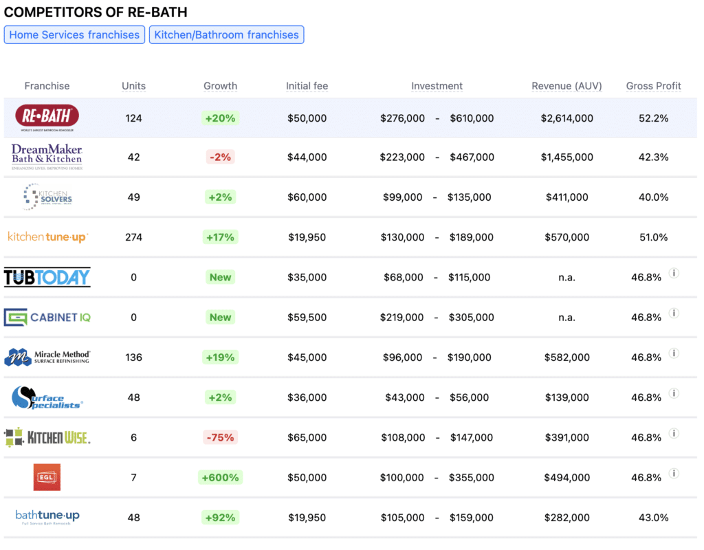Sort by the Gross Profit column header
704x550 pixels.
click(653, 86)
